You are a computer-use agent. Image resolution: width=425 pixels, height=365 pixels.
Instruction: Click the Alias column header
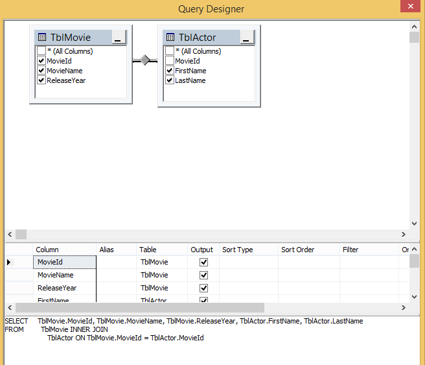click(x=116, y=250)
